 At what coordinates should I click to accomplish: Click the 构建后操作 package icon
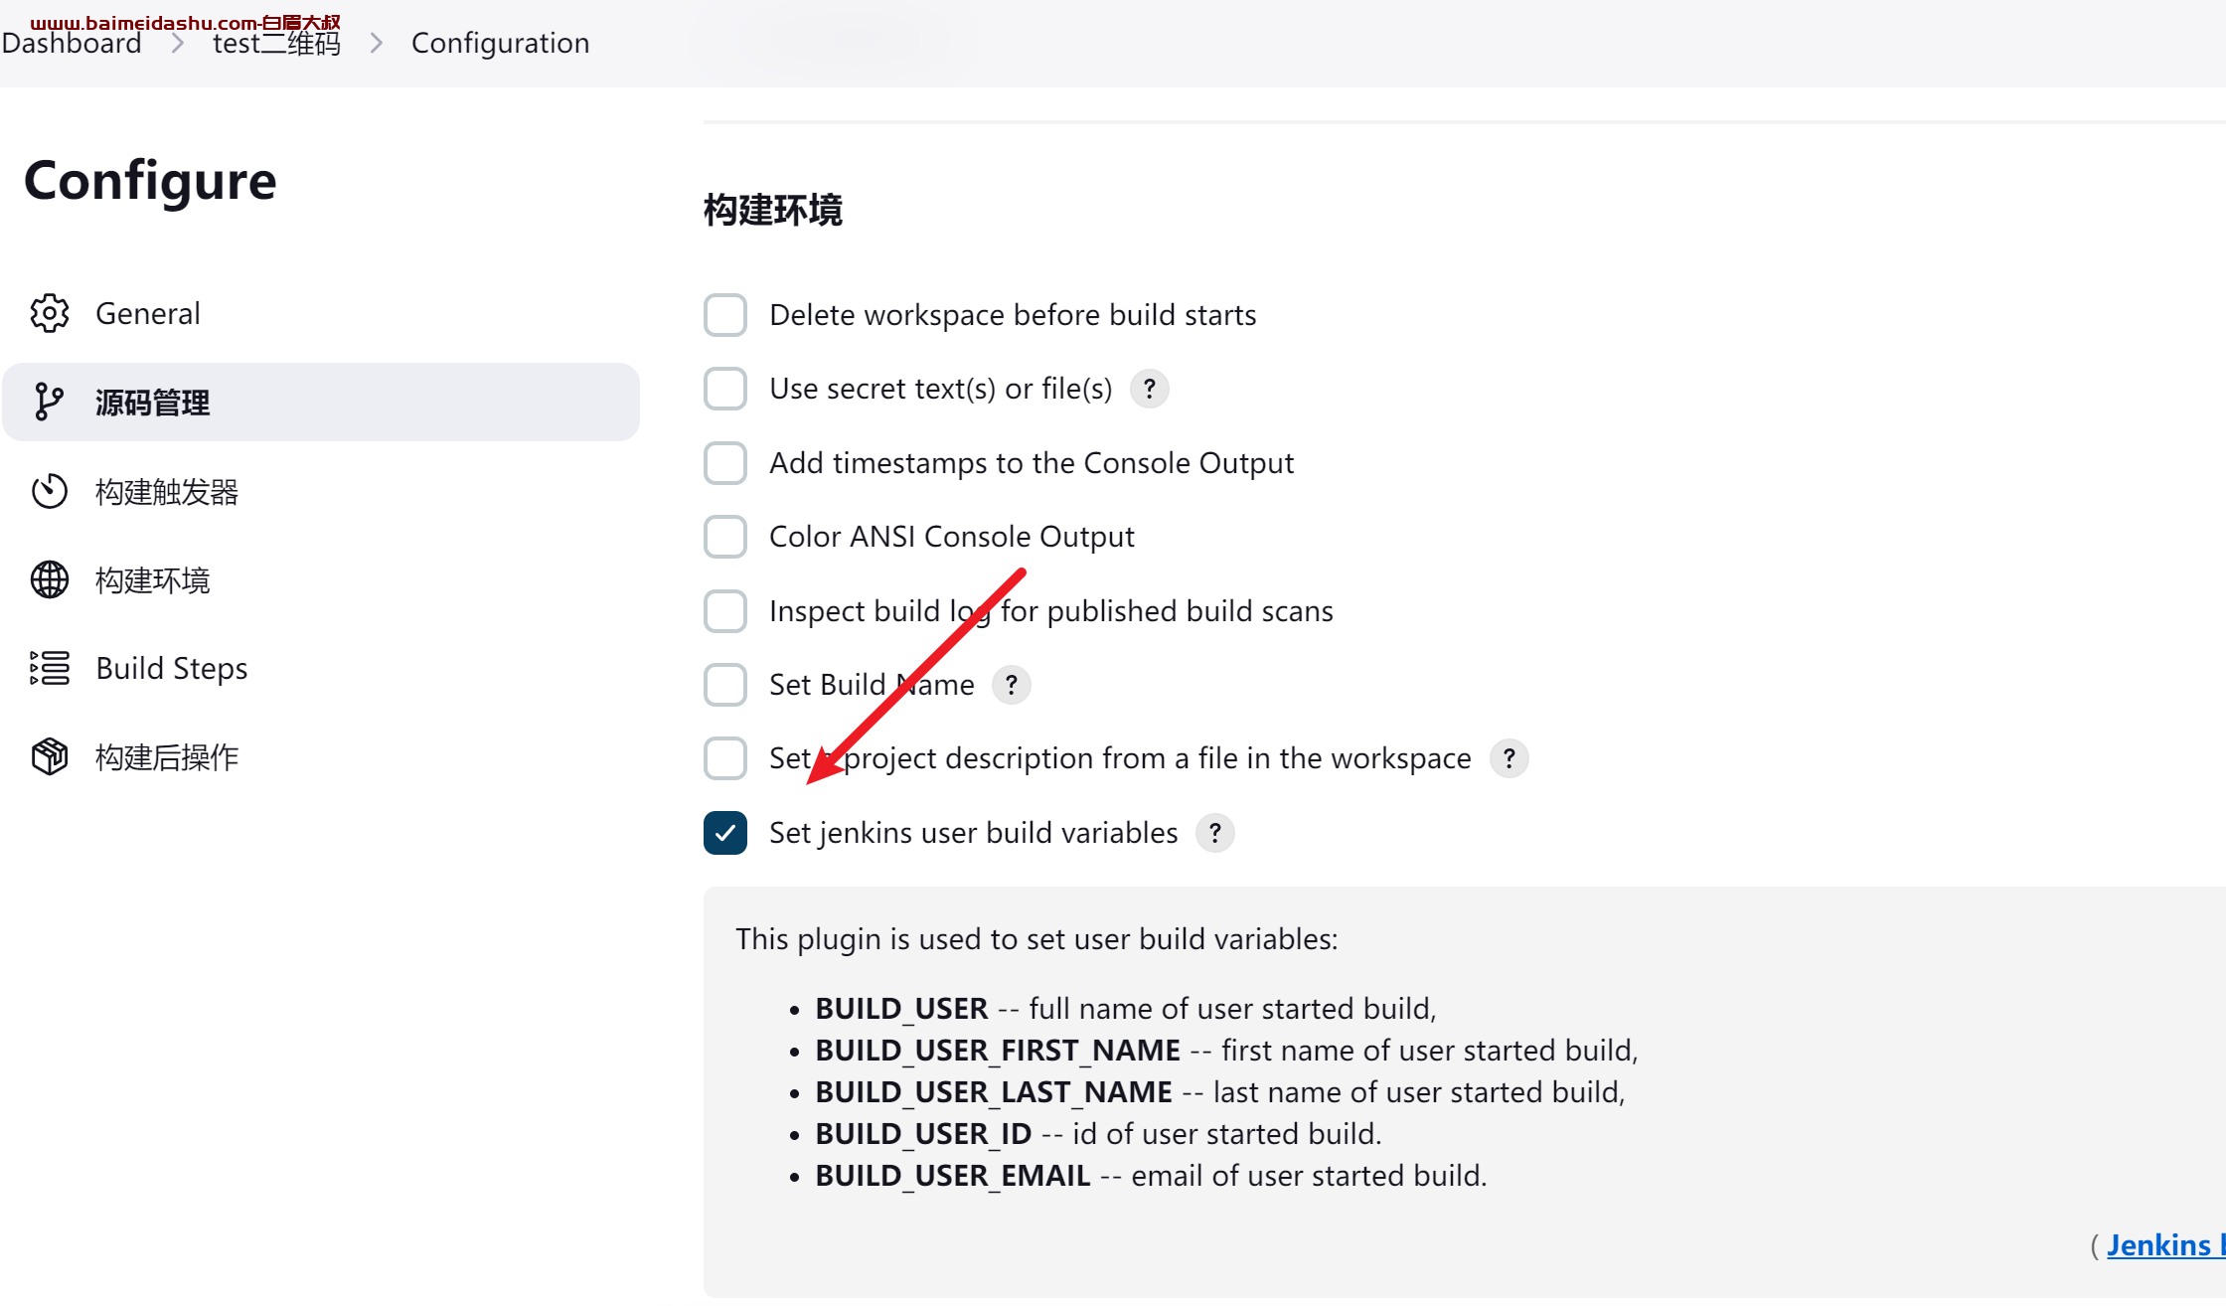[50, 756]
